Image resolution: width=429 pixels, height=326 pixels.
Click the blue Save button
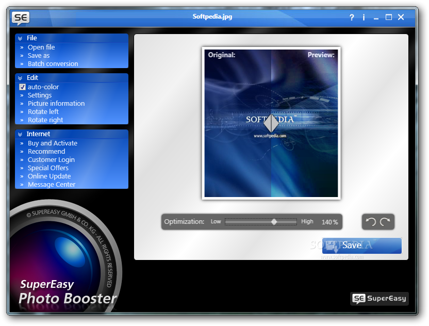[x=361, y=246]
